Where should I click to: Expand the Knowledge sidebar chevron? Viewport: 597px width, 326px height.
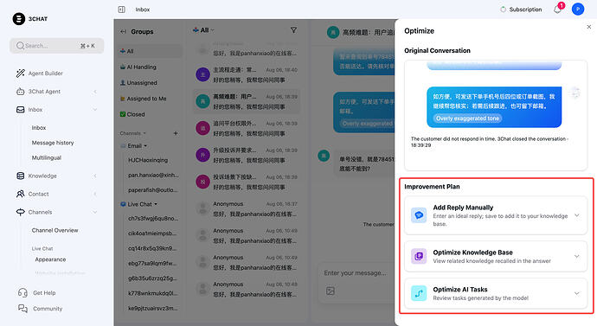click(x=95, y=176)
